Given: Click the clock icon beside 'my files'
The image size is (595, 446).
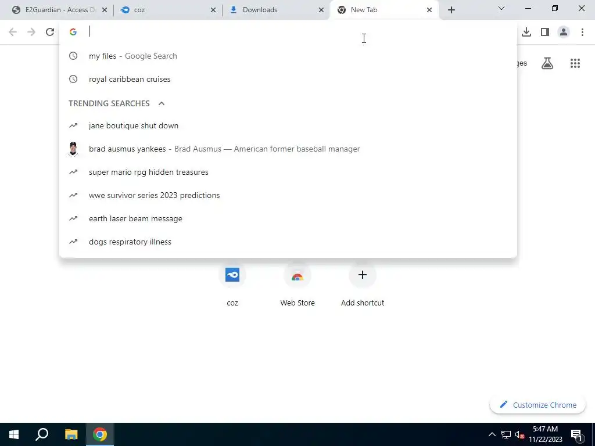Looking at the screenshot, I should [x=73, y=56].
